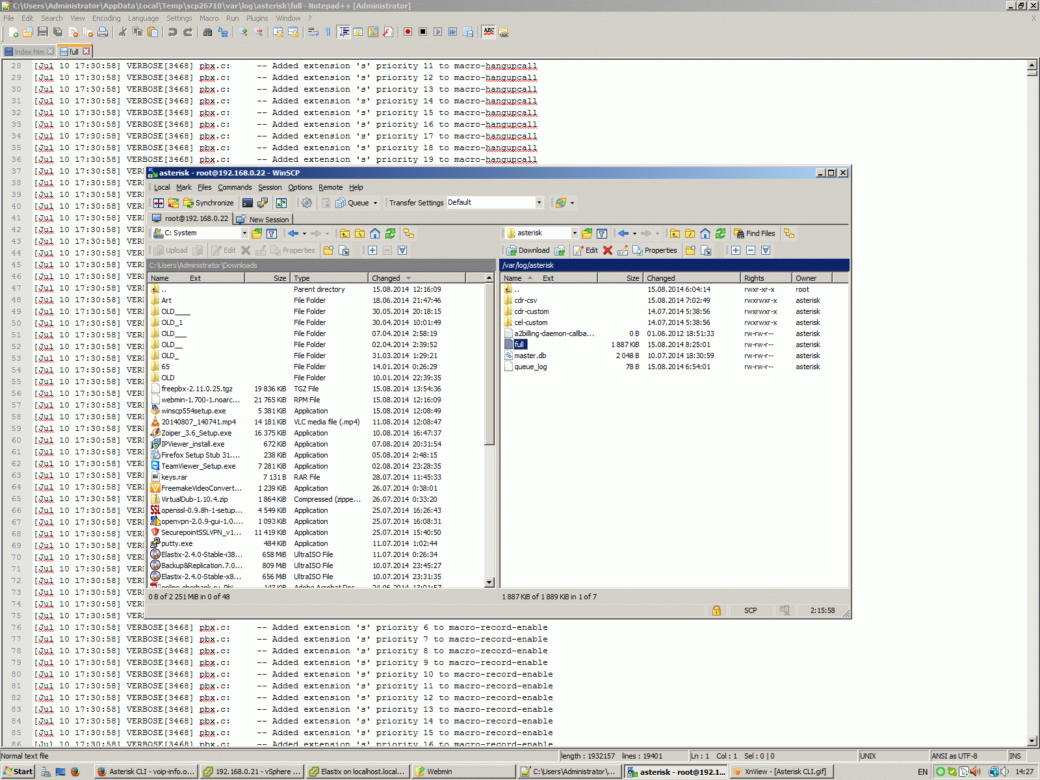This screenshot has height=780, width=1040.
Task: Click remote panel Back arrow
Action: 623,233
